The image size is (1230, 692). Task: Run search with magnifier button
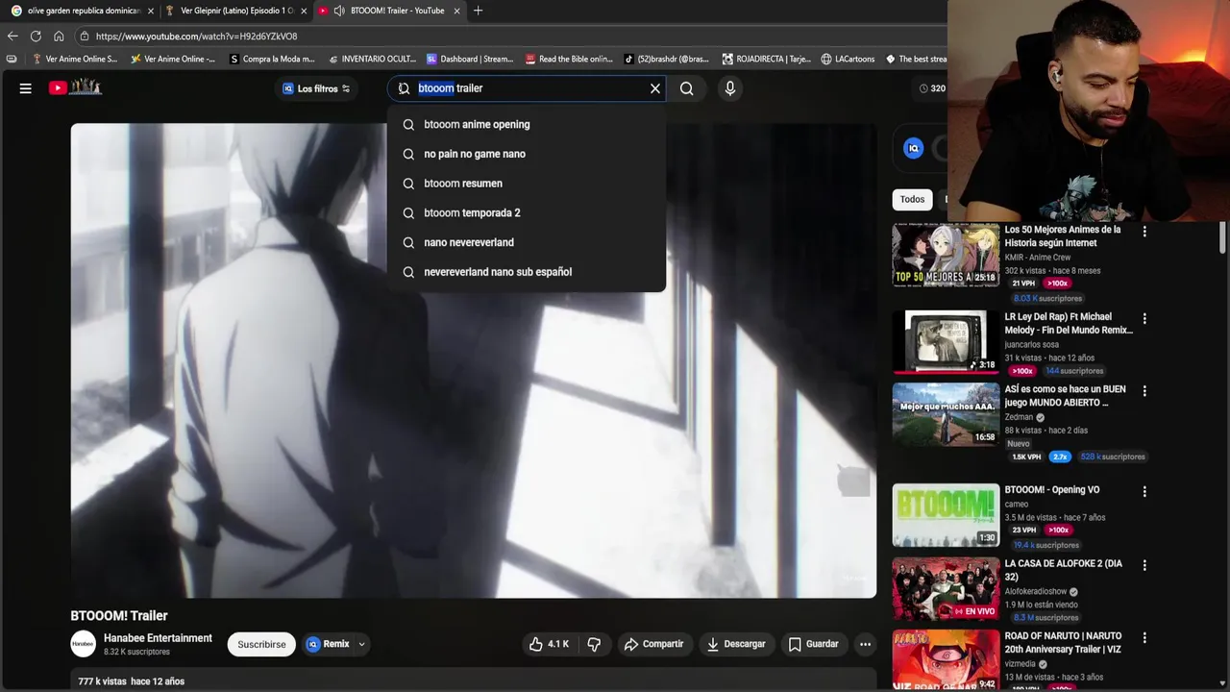click(x=686, y=88)
